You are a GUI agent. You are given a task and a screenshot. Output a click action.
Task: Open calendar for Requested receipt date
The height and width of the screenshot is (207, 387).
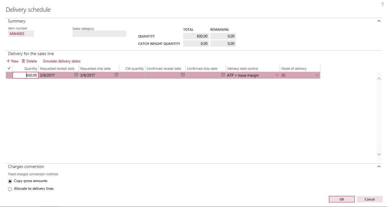76,75
